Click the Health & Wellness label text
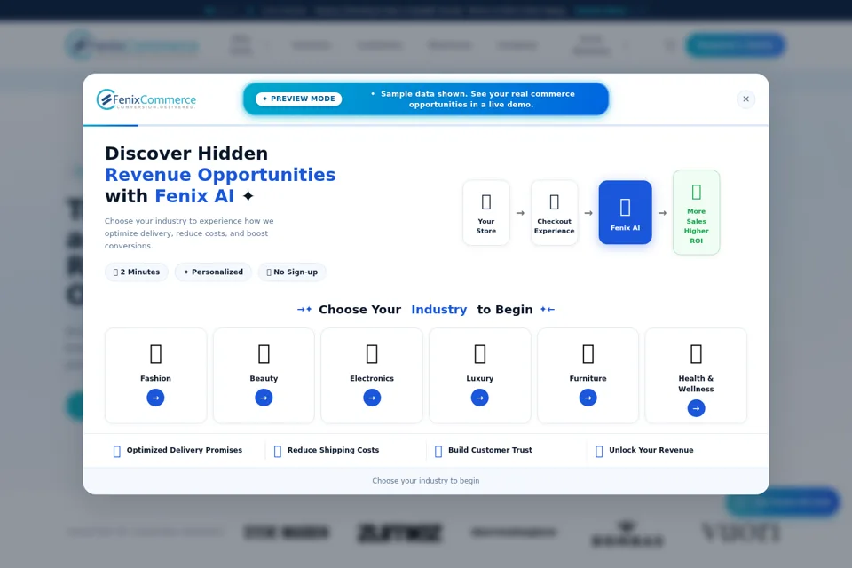The image size is (852, 568). point(696,383)
